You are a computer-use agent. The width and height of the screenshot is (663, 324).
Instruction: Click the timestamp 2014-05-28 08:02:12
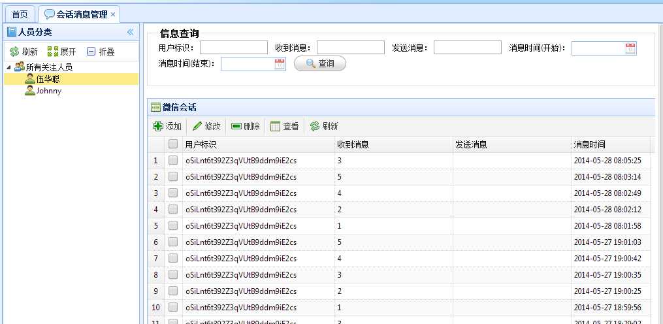click(607, 210)
